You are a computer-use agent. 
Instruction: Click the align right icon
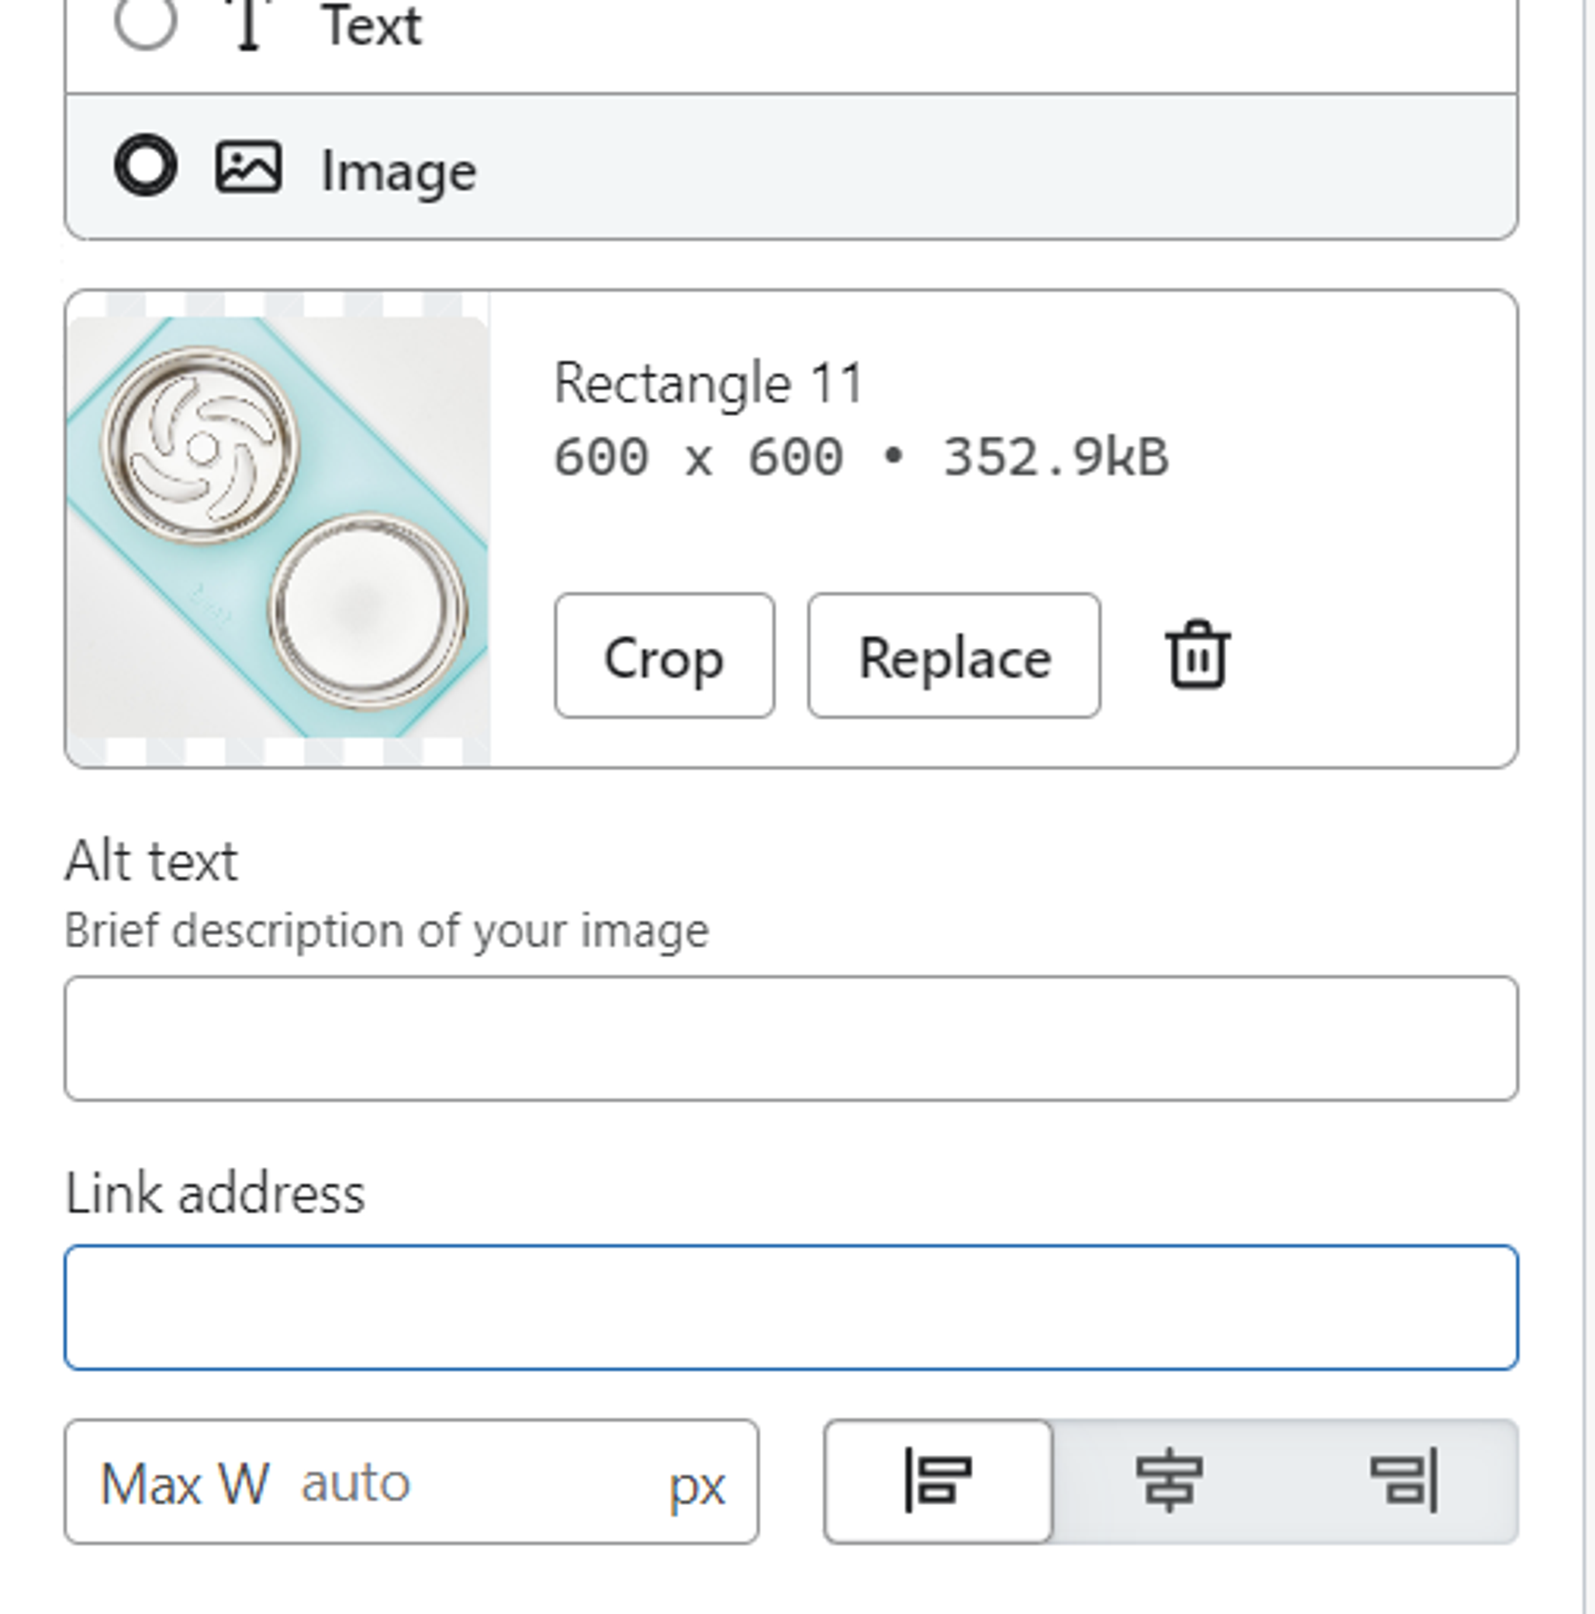coord(1404,1481)
